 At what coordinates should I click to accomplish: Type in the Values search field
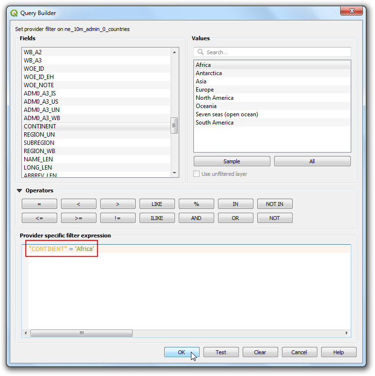(x=276, y=52)
